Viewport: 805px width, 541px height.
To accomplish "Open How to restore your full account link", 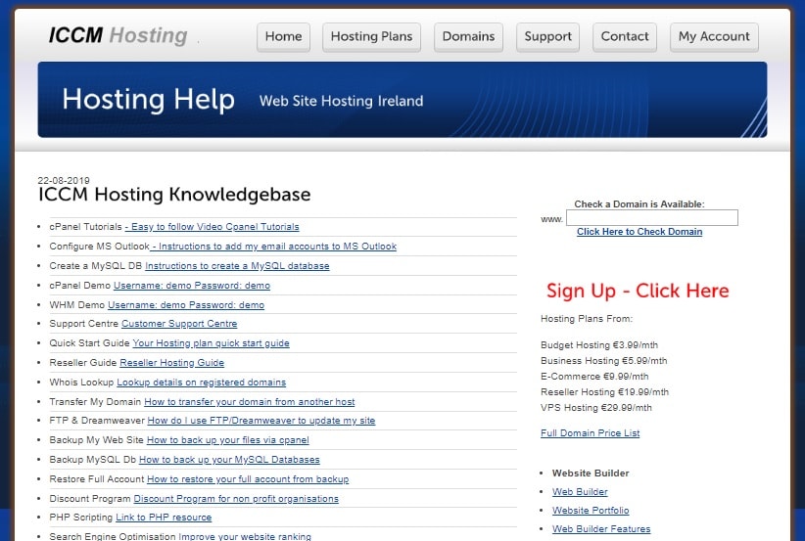I will click(248, 479).
